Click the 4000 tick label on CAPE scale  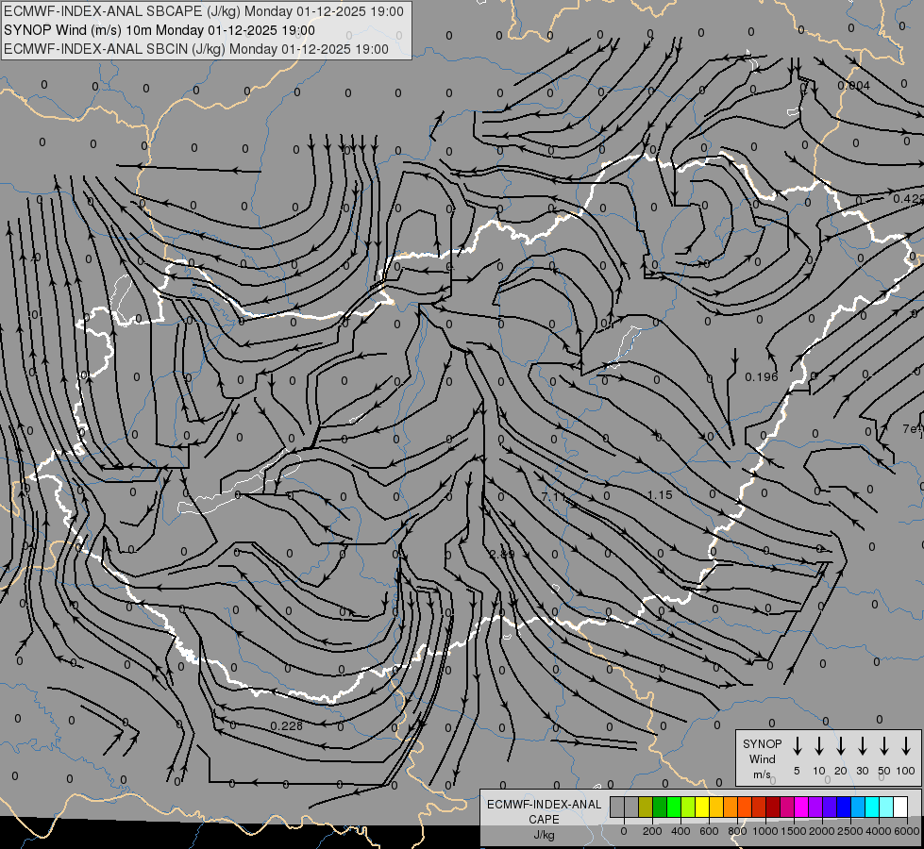coord(879,831)
